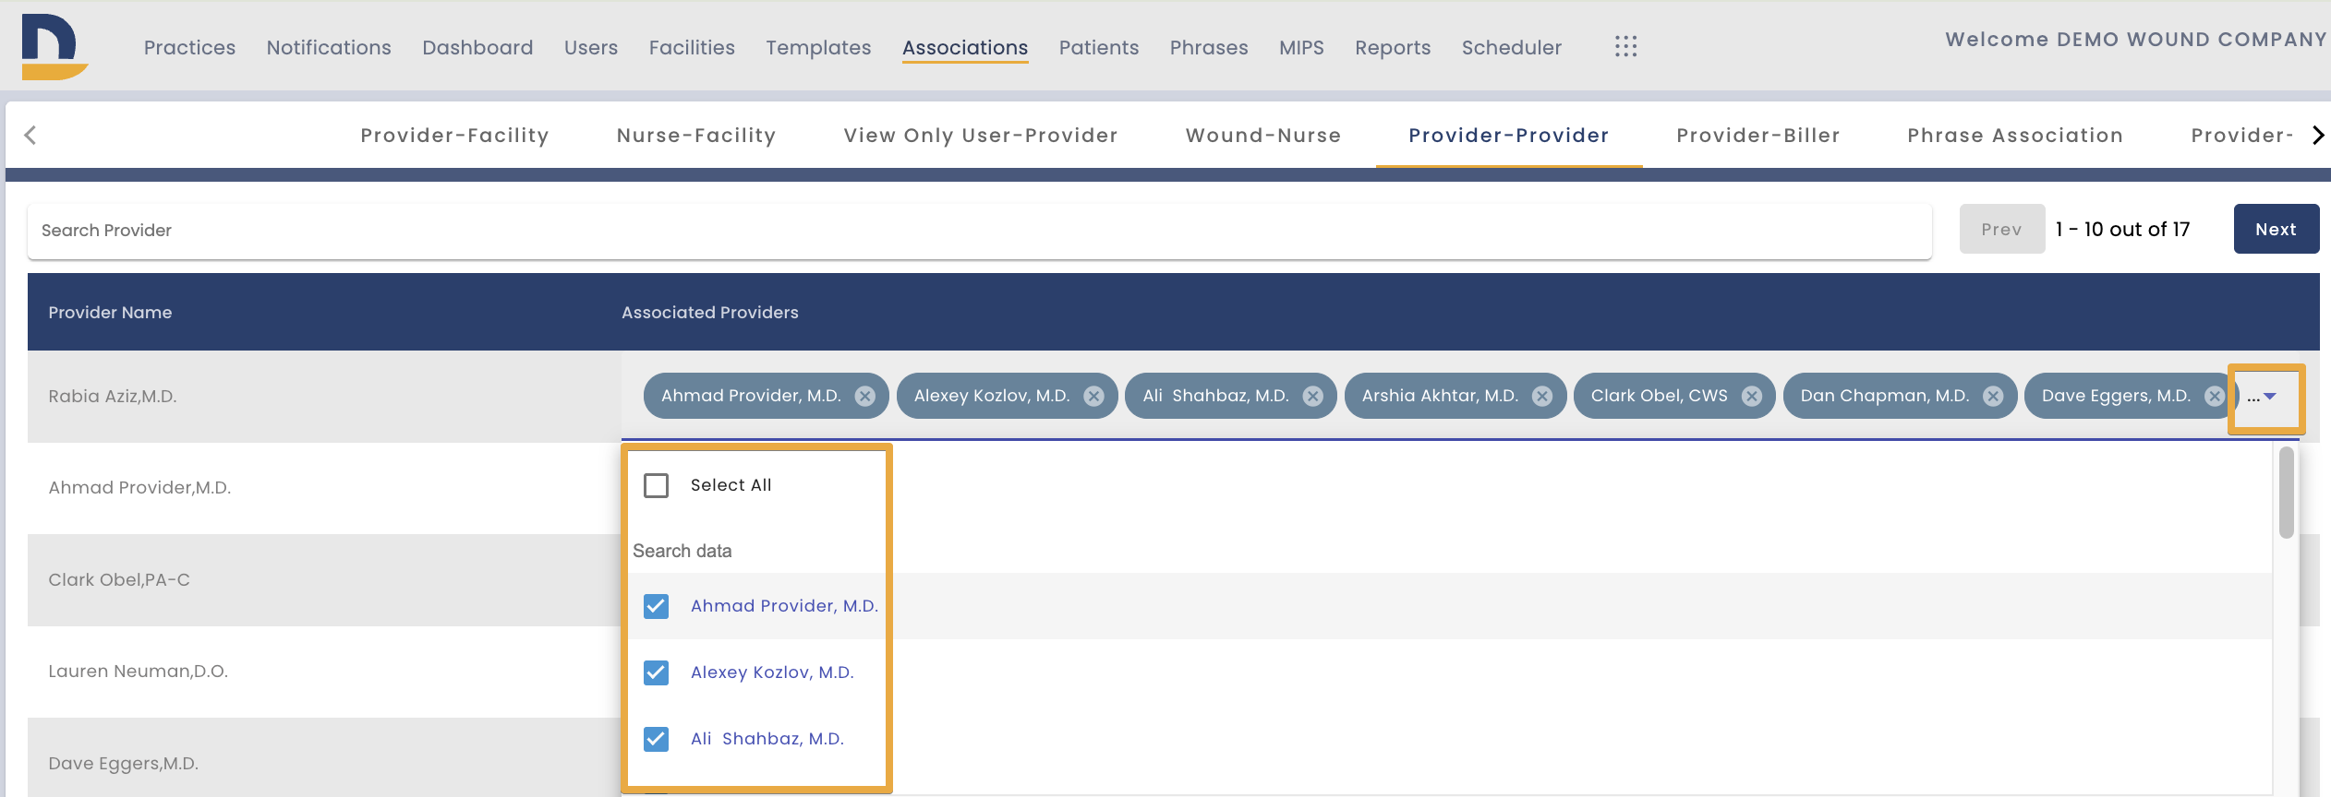Open the more apps grid icon

click(x=1625, y=47)
